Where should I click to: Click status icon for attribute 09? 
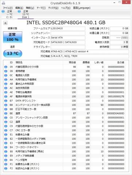(6, 71)
